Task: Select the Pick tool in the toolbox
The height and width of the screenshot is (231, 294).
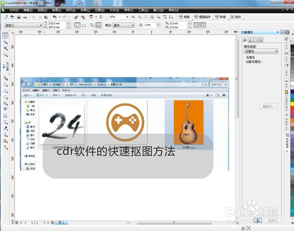Action: 5,35
